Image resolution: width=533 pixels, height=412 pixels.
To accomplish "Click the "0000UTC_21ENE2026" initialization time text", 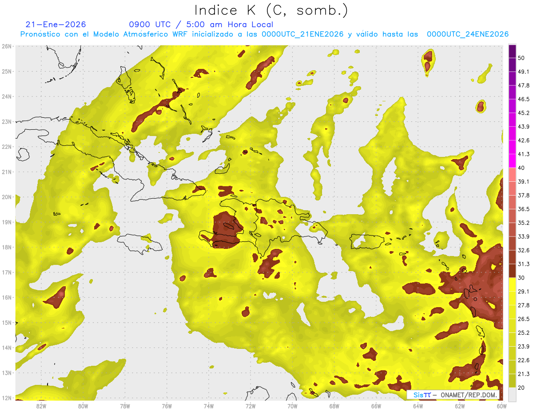I will [302, 34].
